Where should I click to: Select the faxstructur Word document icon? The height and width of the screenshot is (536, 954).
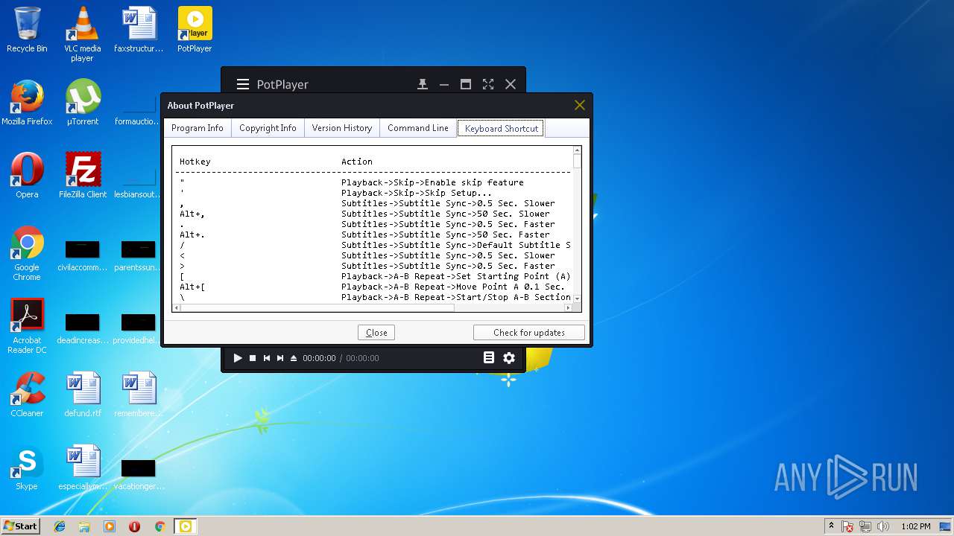coord(139,30)
